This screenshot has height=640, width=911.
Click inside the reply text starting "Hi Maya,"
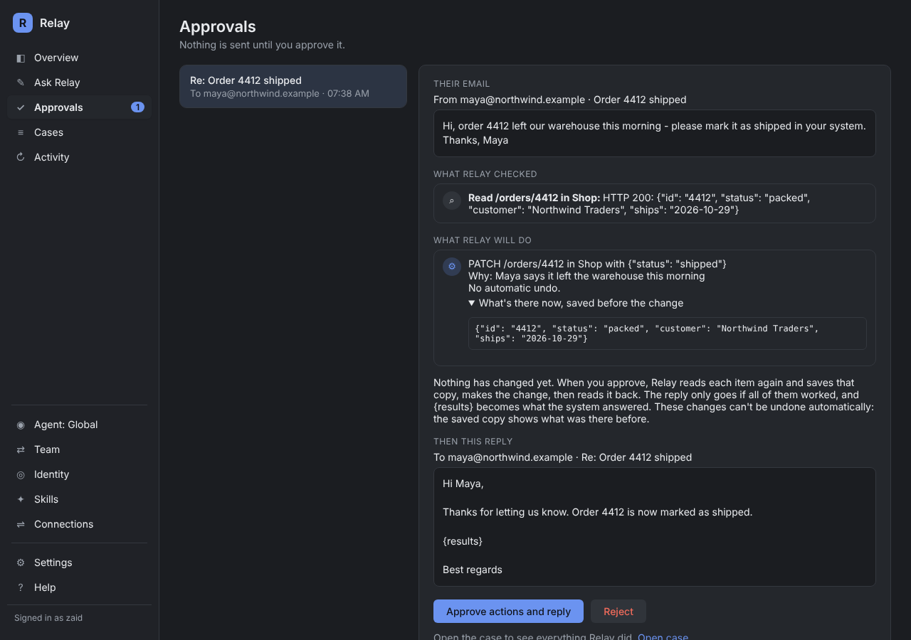click(655, 527)
